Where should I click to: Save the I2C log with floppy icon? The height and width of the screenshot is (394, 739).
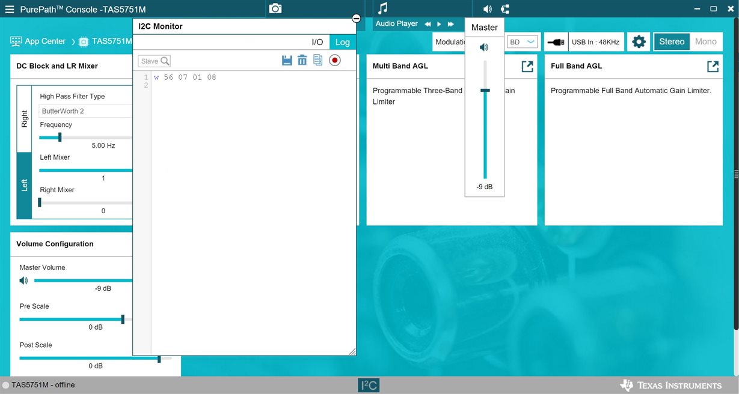(x=287, y=60)
